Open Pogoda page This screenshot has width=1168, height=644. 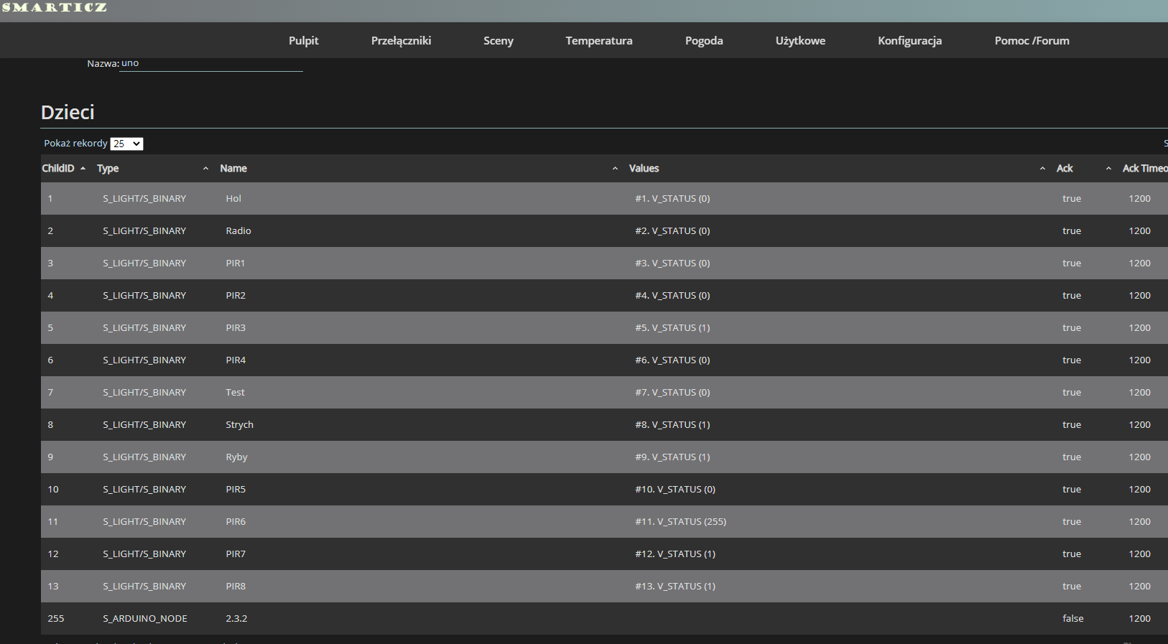coord(704,41)
